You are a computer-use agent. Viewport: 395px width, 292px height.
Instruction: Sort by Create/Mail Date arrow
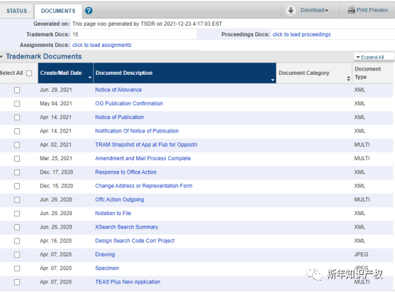tap(90, 78)
